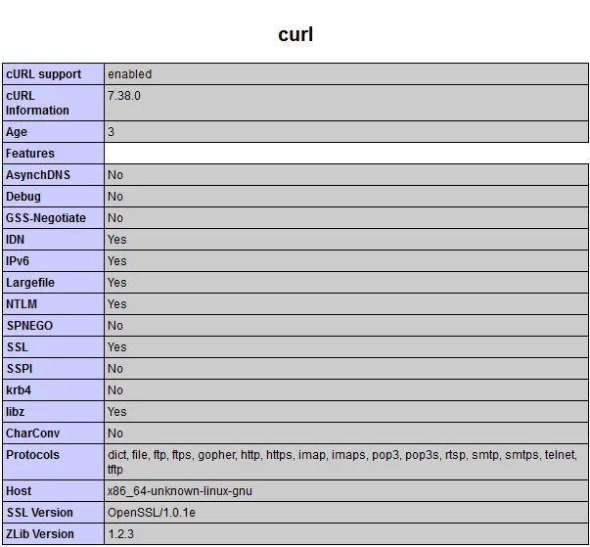This screenshot has width=590, height=547.
Task: Click the 'SSPI' label cell
Action: pyautogui.click(x=54, y=369)
